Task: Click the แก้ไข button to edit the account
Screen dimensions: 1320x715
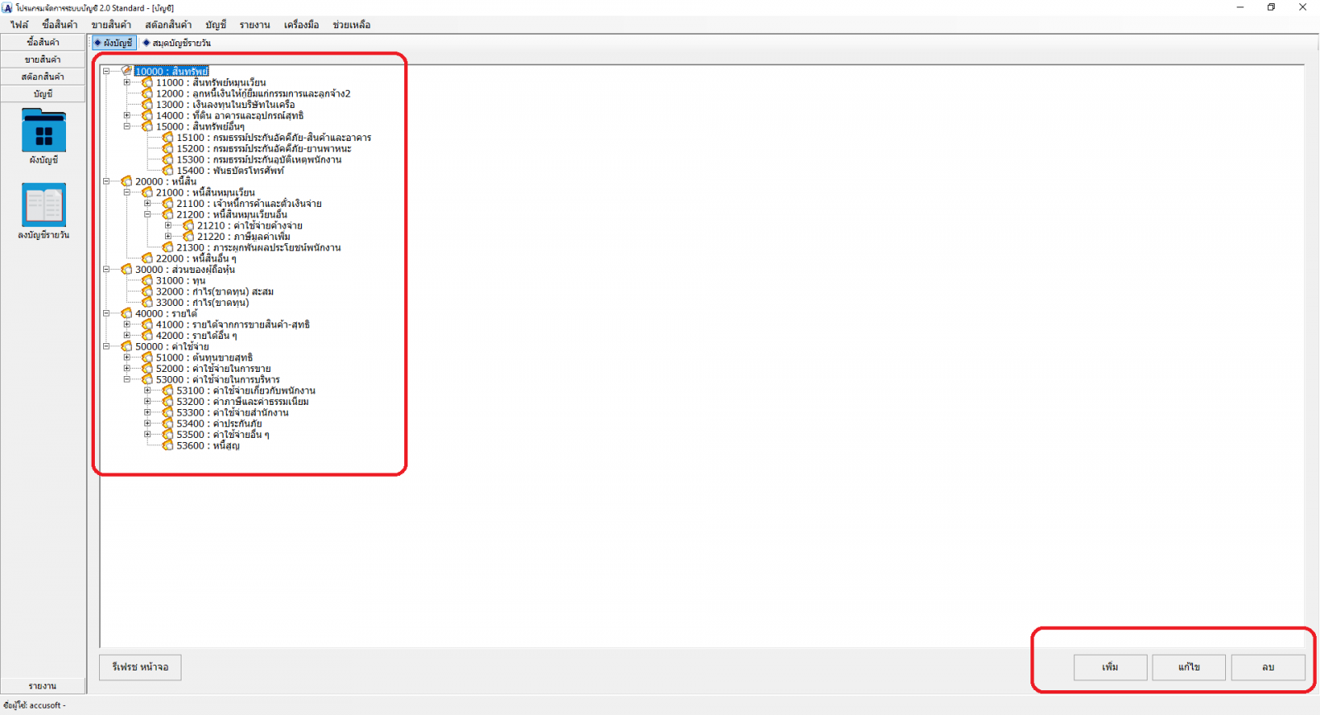Action: coord(1189,667)
